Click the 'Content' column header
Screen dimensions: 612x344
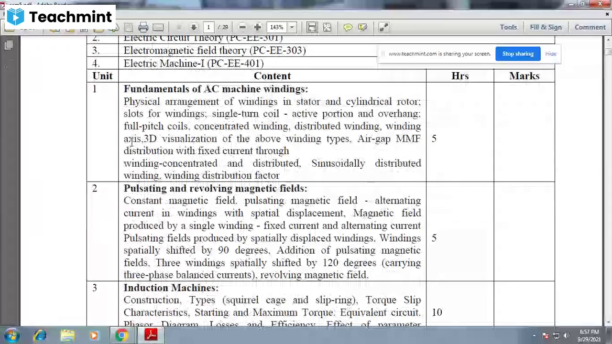pyautogui.click(x=272, y=76)
